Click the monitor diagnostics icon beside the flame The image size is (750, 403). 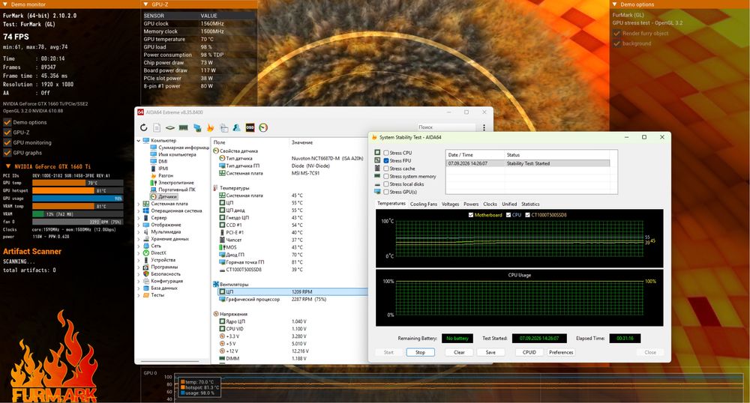click(x=223, y=127)
